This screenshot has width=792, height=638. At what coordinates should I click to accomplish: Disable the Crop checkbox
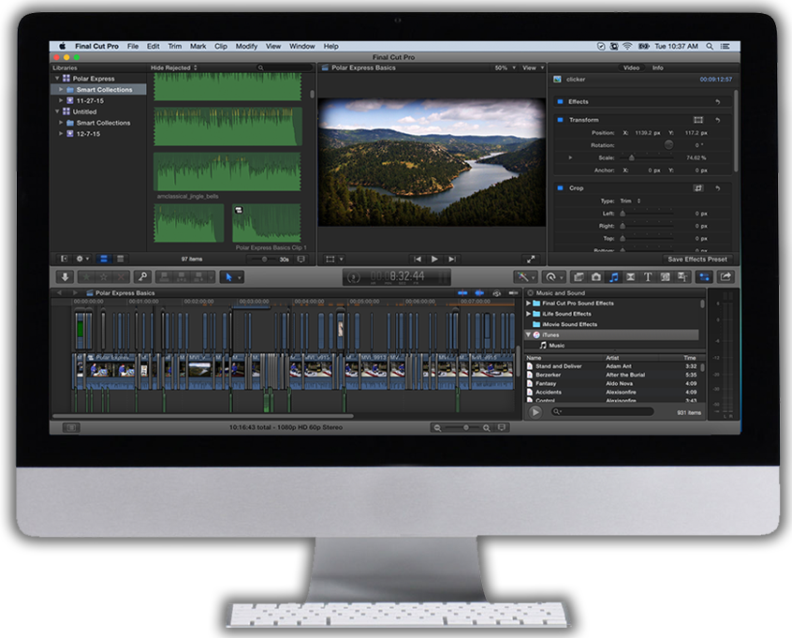[560, 188]
